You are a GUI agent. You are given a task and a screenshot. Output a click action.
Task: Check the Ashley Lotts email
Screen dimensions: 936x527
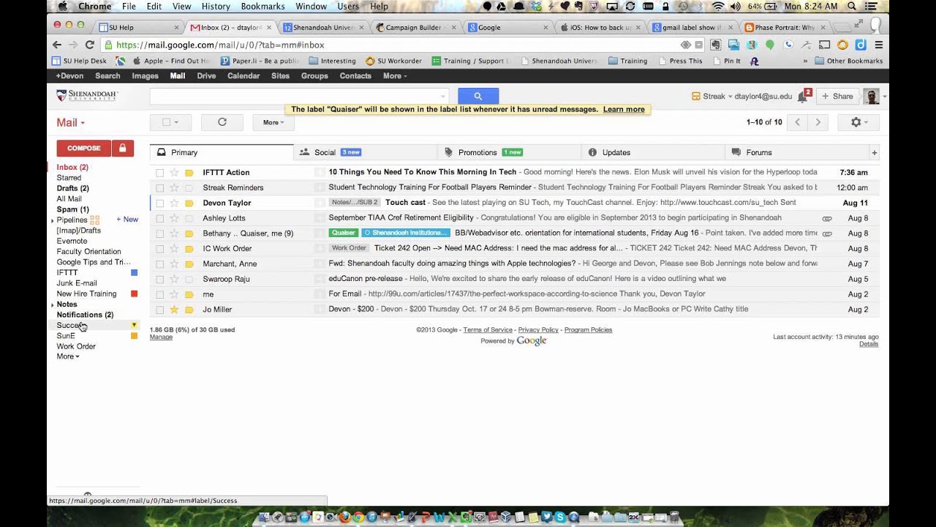click(159, 218)
